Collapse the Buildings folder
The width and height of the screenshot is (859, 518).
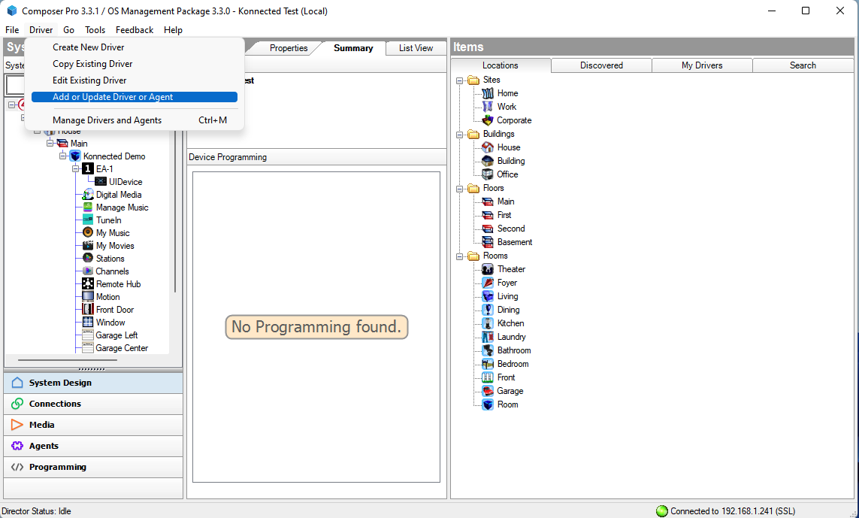460,134
